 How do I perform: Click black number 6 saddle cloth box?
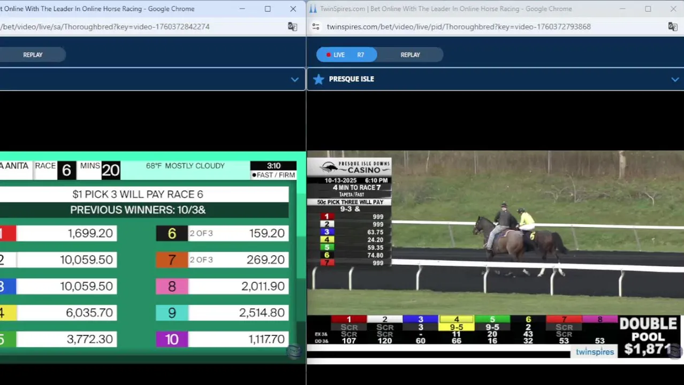click(172, 233)
